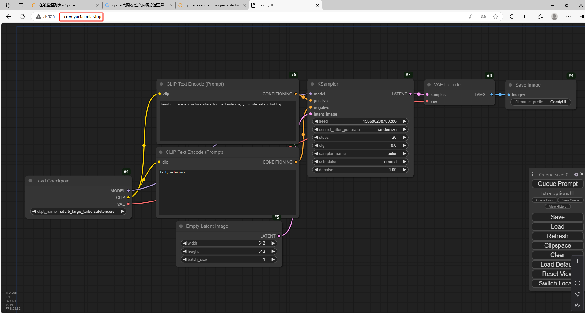Click the fit view icon
Viewport: 585px width, 313px height.
click(x=577, y=283)
